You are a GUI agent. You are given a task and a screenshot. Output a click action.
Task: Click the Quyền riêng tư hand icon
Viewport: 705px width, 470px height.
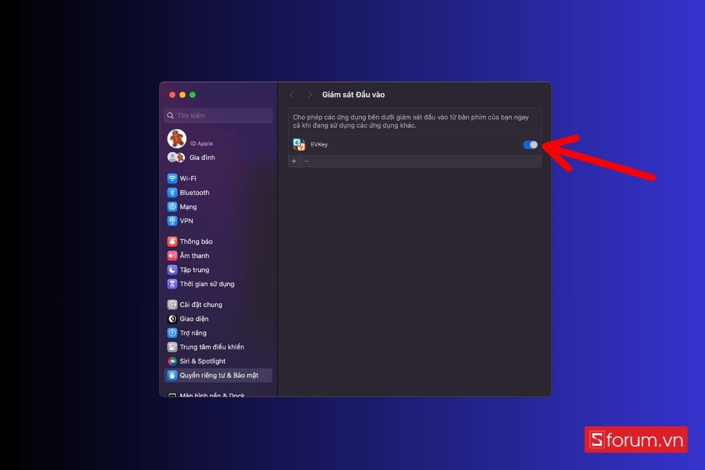[x=172, y=375]
